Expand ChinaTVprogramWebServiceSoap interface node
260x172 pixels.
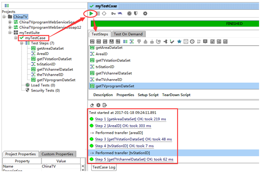10,22
